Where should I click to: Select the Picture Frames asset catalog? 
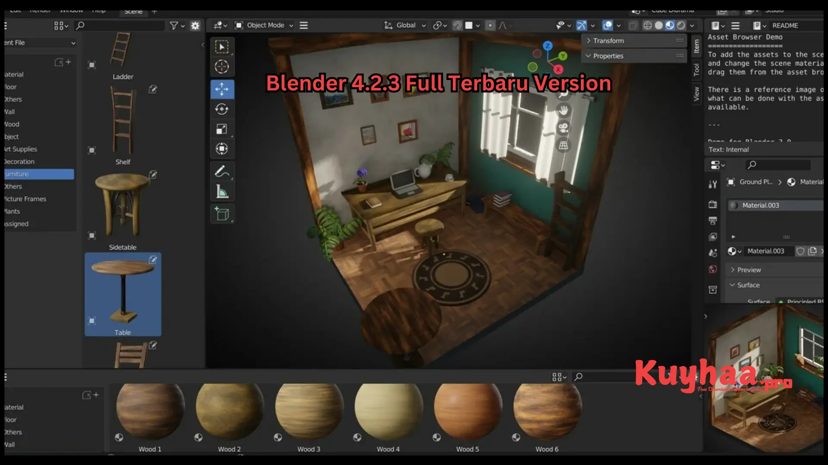pyautogui.click(x=39, y=199)
